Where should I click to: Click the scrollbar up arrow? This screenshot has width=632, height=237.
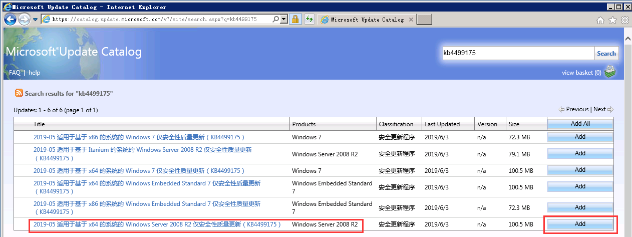(627, 38)
